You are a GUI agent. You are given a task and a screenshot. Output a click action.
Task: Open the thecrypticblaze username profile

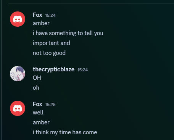tap(53, 69)
